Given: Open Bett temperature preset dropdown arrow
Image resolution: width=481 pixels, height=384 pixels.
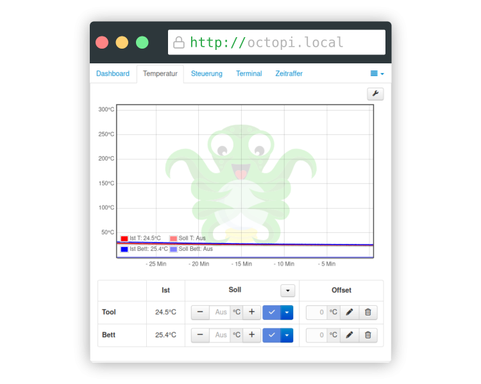Looking at the screenshot, I should 287,335.
